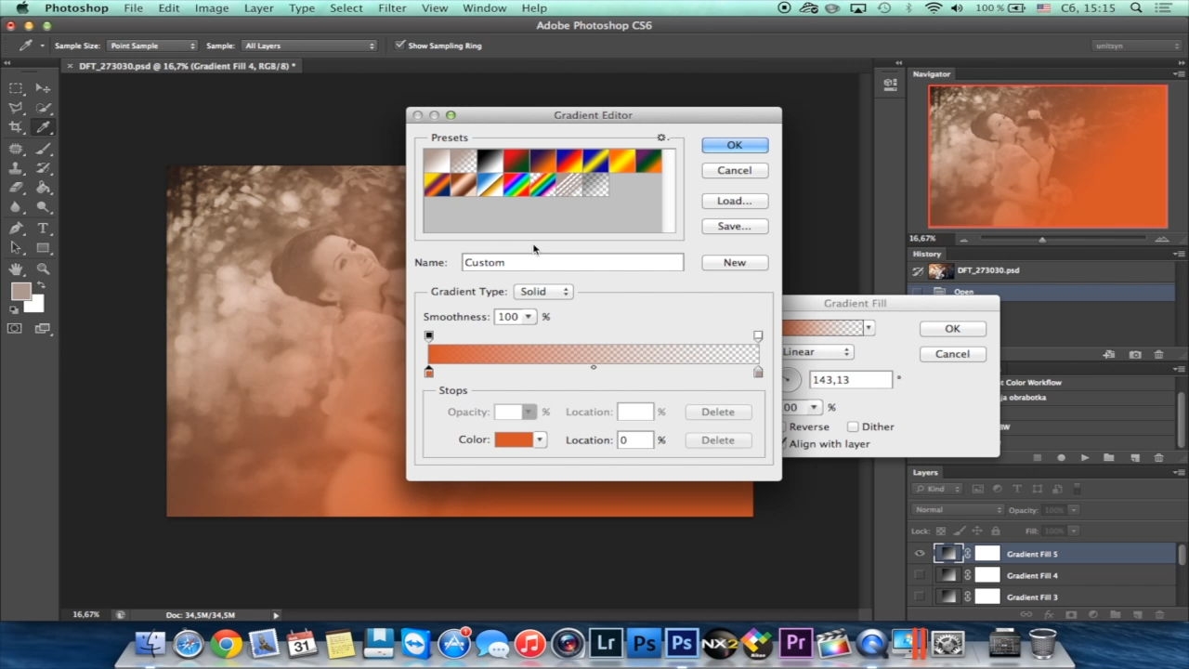The height and width of the screenshot is (669, 1189).
Task: Open Google Chrome from the Dock
Action: click(x=226, y=644)
